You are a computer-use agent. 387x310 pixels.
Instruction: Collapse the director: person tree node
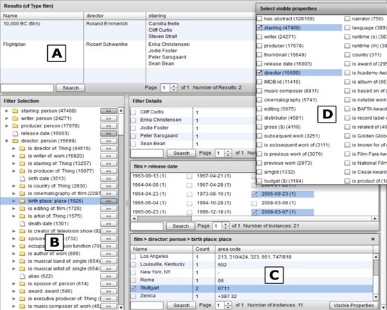pyautogui.click(x=6, y=141)
